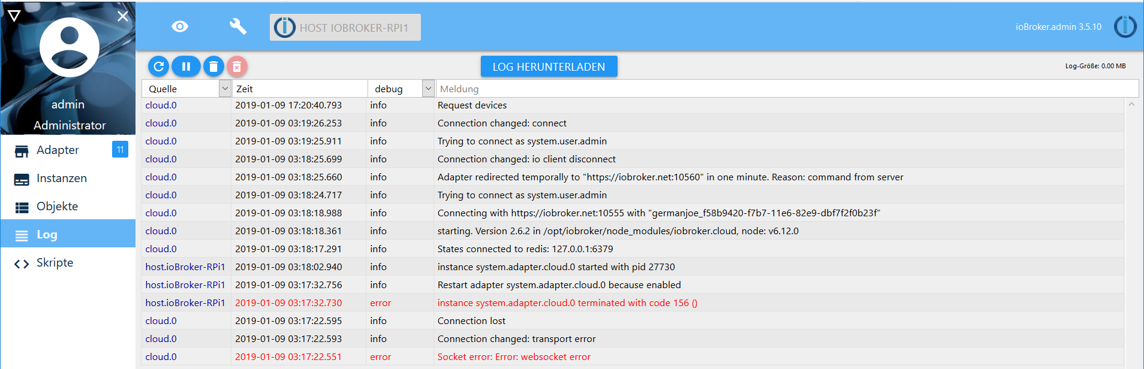Close the sidebar with the X icon
This screenshot has height=369, width=1144.
[x=123, y=16]
